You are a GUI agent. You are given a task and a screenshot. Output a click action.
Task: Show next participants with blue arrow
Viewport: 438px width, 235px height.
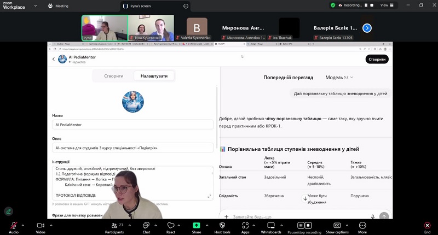pos(367,28)
